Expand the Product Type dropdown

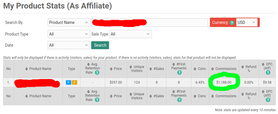pyautogui.click(x=69, y=34)
